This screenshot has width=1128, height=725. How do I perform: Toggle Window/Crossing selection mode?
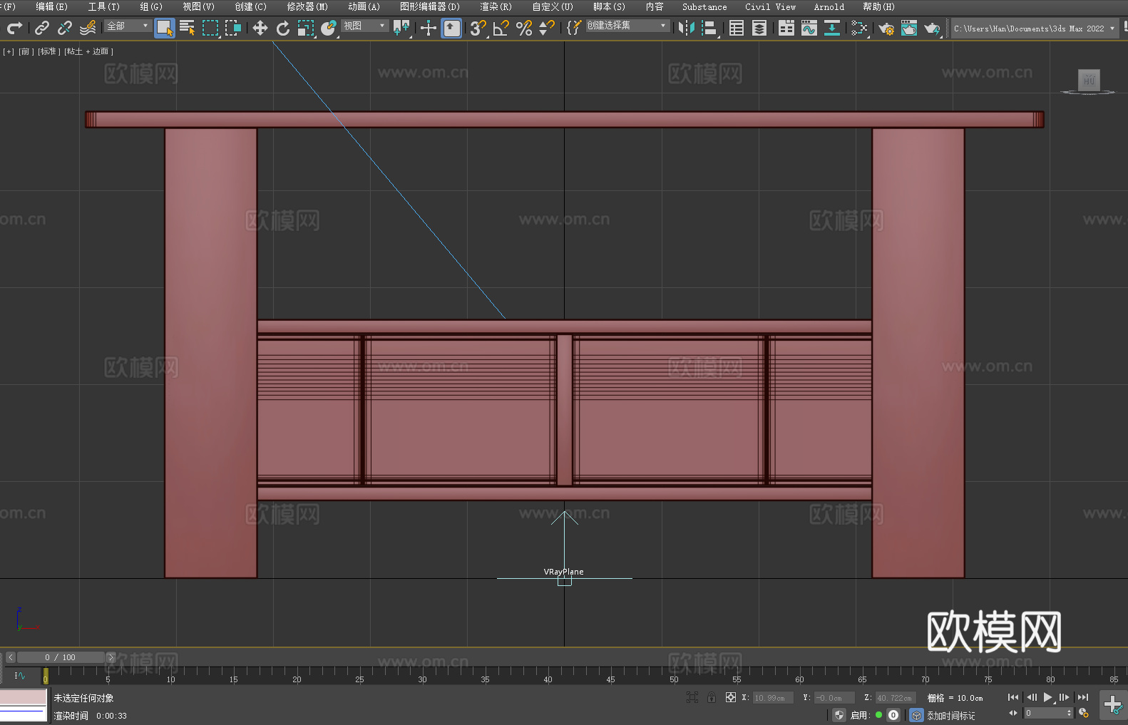(x=233, y=28)
